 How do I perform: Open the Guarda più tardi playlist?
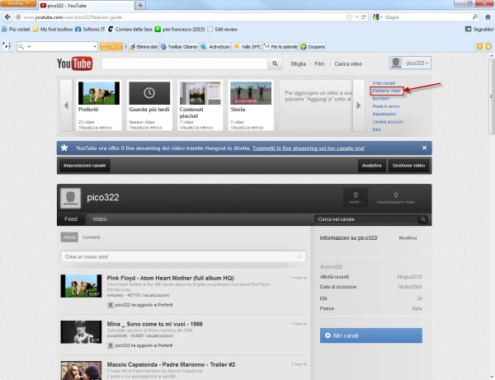pos(149,93)
